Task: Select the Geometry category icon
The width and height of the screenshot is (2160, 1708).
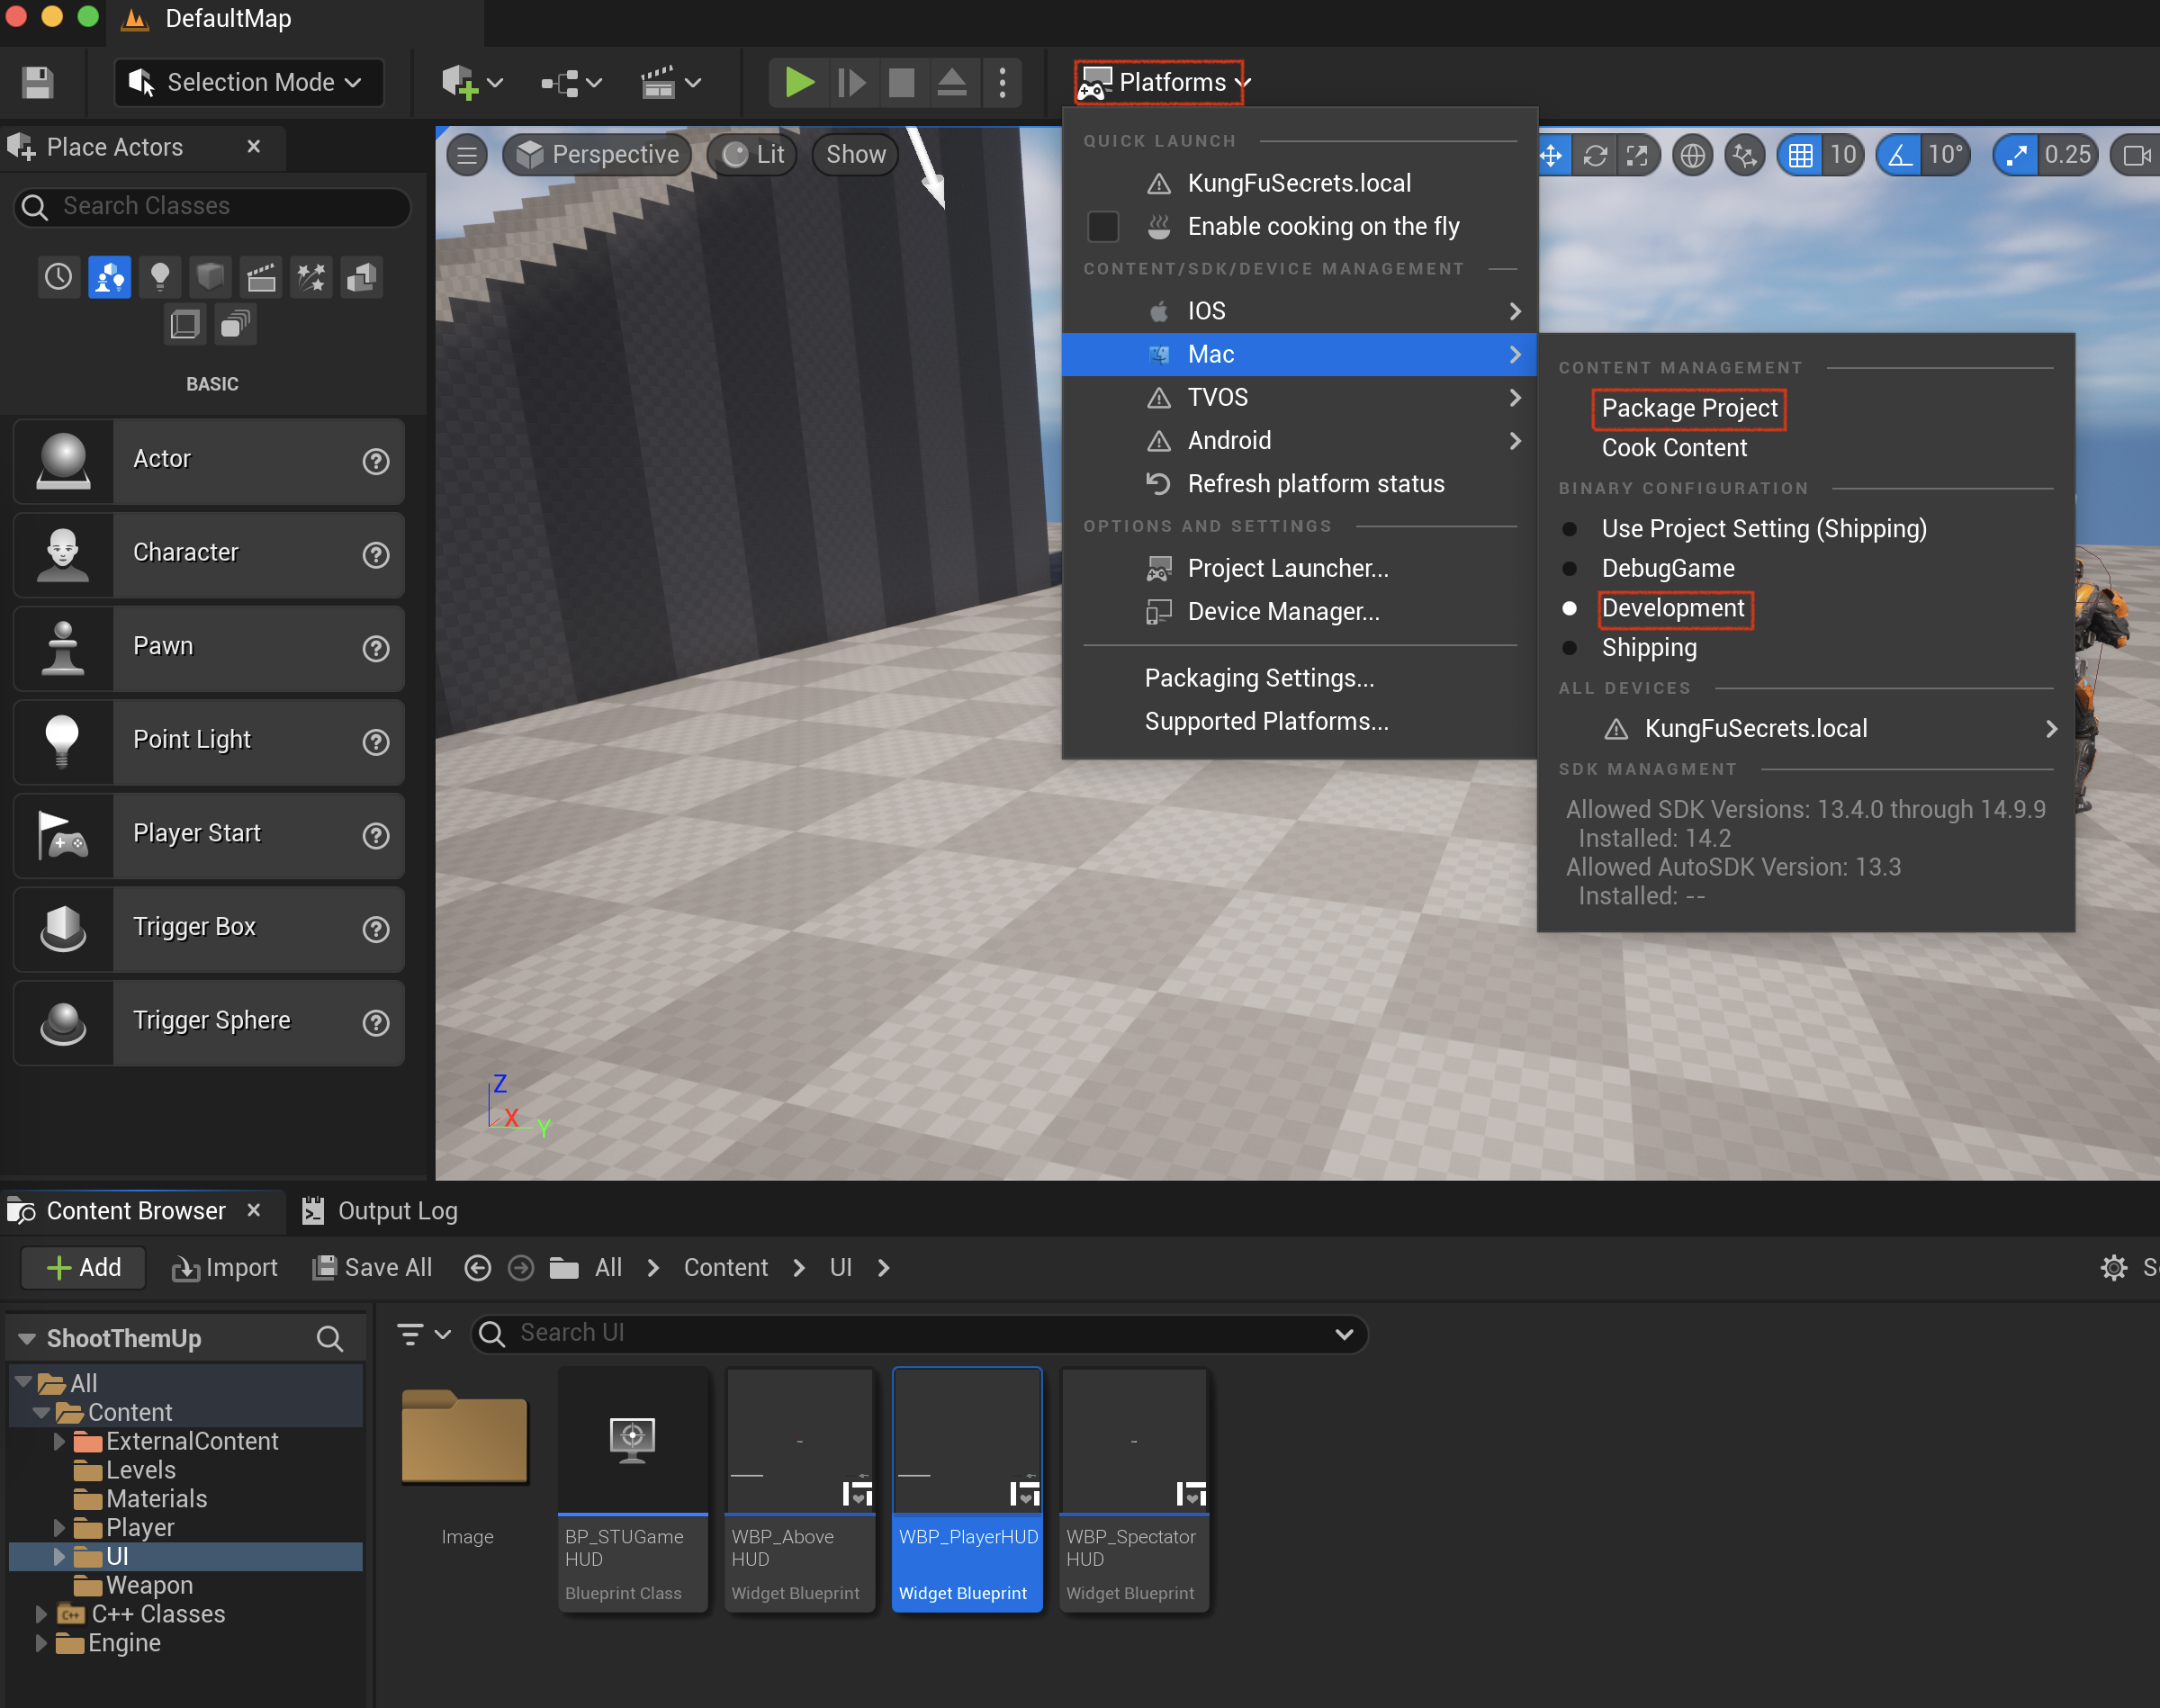Action: coord(361,277)
